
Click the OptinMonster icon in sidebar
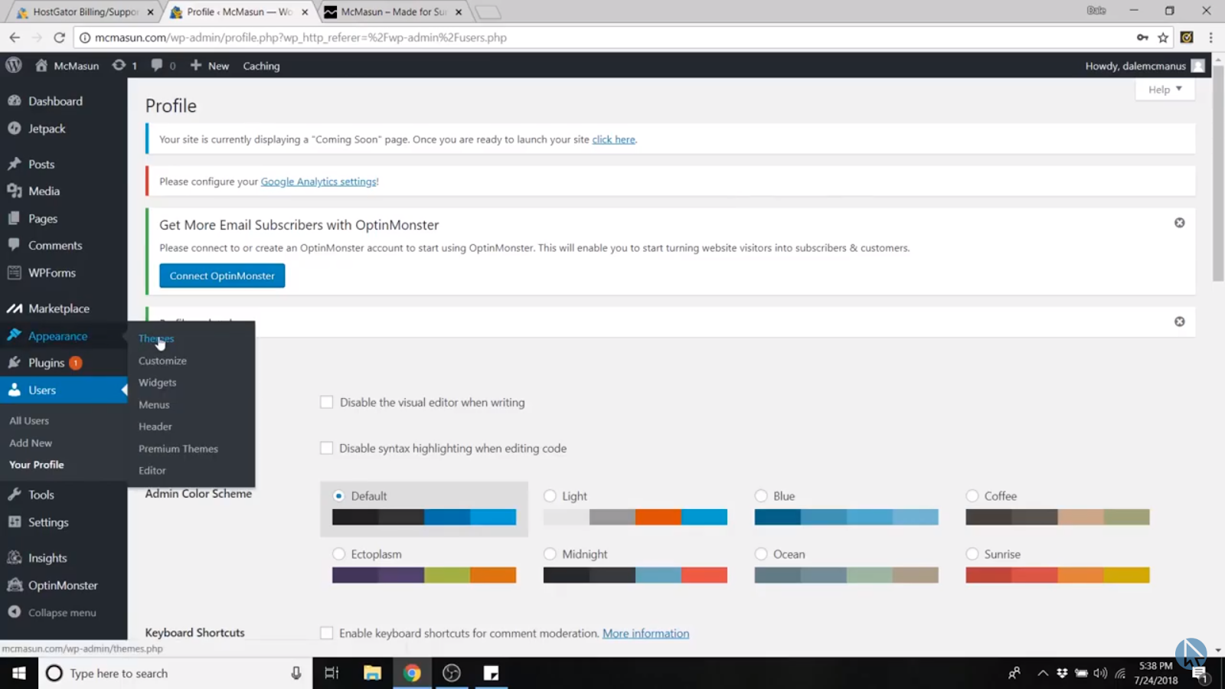click(x=14, y=585)
